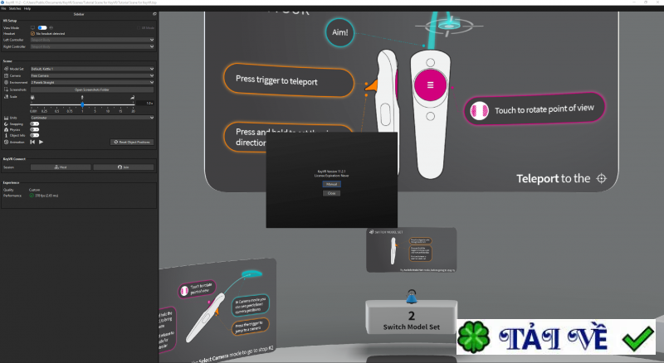This screenshot has width=664, height=363.
Task: Expand the Right Controller dropdown
Action: (92, 46)
